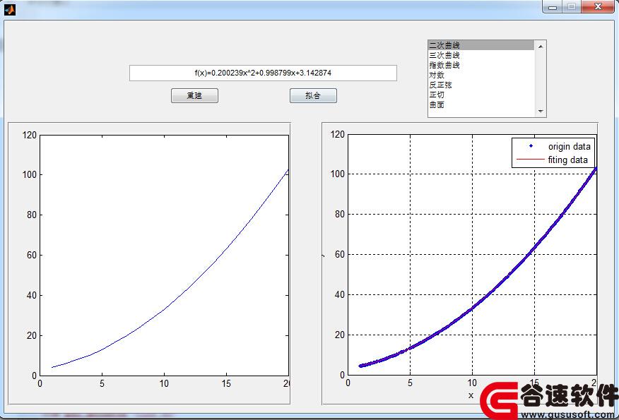Select 三次曲线 in the list
This screenshot has height=420, width=619.
click(x=481, y=55)
